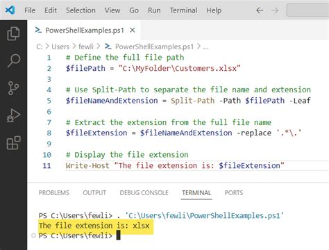329x250 pixels.
Task: Click the terminal command decoration circle
Action: (33, 235)
